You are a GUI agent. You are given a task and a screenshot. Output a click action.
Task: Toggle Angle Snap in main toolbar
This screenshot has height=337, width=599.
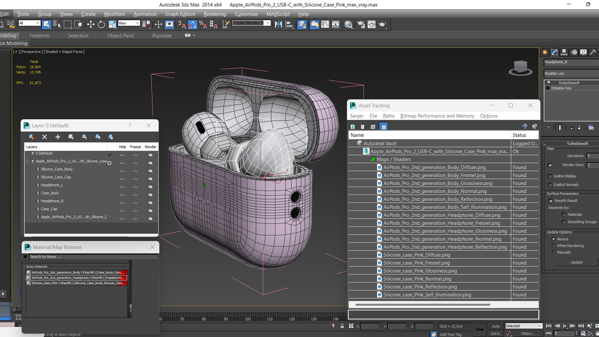pos(192,24)
